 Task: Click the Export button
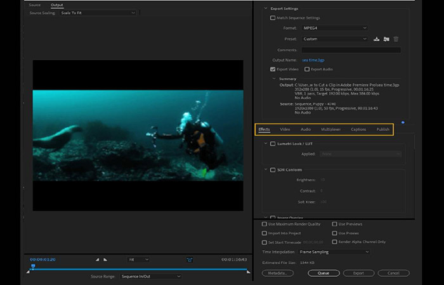tap(358, 273)
